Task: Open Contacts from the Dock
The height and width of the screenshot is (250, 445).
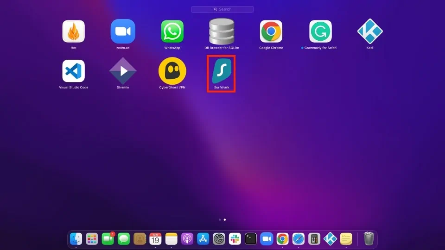Action: [x=140, y=239]
